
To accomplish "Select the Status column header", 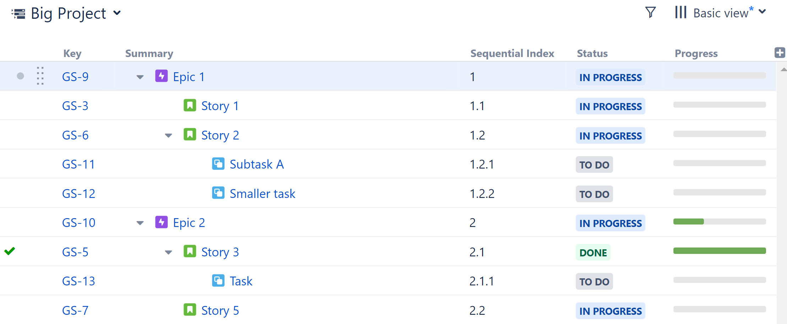I will 592,53.
